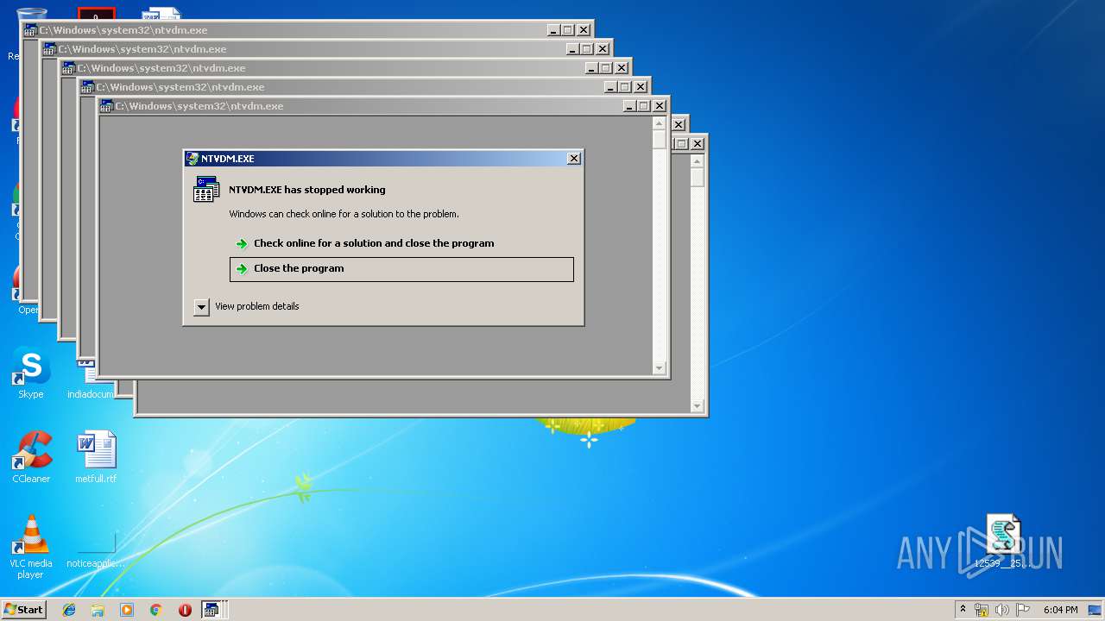This screenshot has height=621, width=1105.
Task: Click the NTVDM program icon beside error heading
Action: coord(206,189)
